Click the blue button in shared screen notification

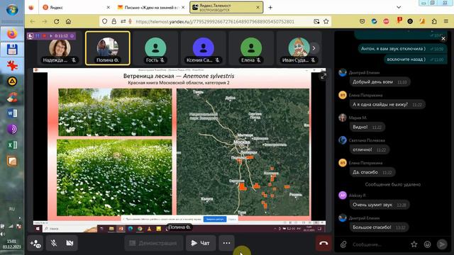tap(215, 219)
